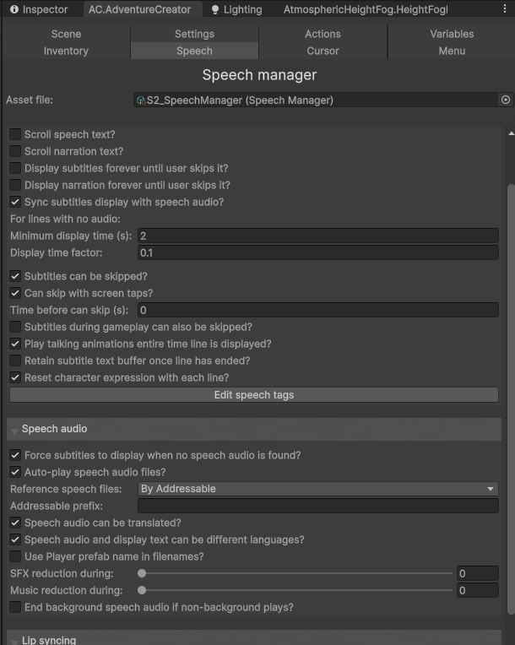Click the Inspector tab info icon
515x645 pixels.
tap(14, 10)
